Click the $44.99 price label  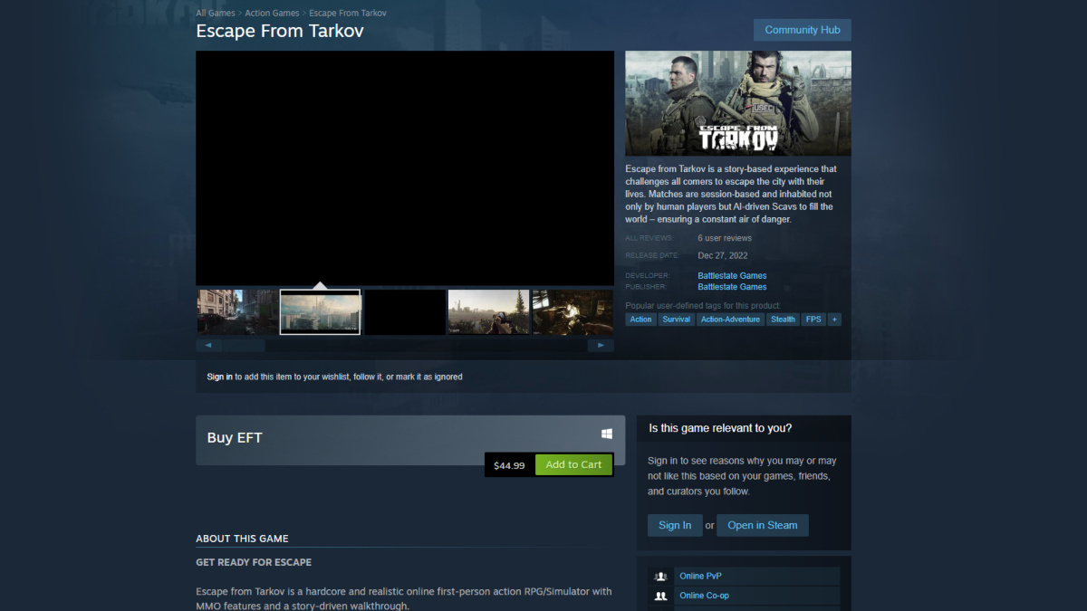[509, 465]
